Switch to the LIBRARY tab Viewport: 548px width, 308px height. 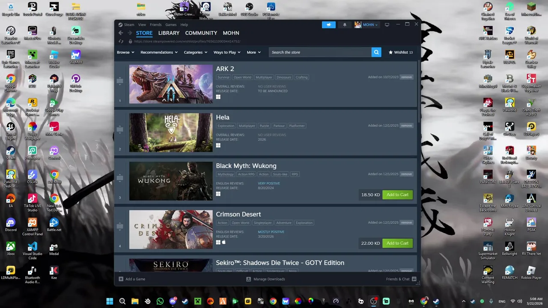pos(169,33)
